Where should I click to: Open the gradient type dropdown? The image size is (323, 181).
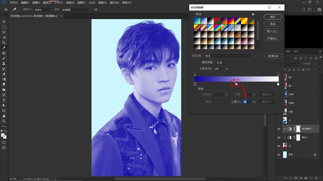[221, 62]
